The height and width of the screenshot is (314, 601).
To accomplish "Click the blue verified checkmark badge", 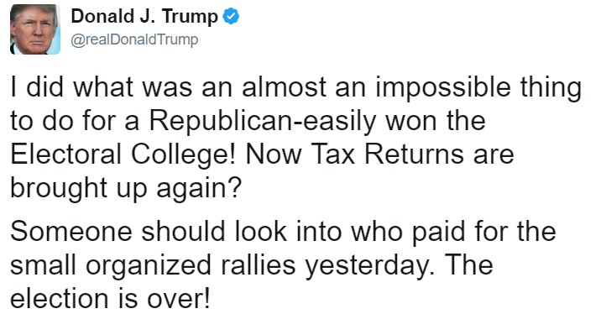I will 231,17.
